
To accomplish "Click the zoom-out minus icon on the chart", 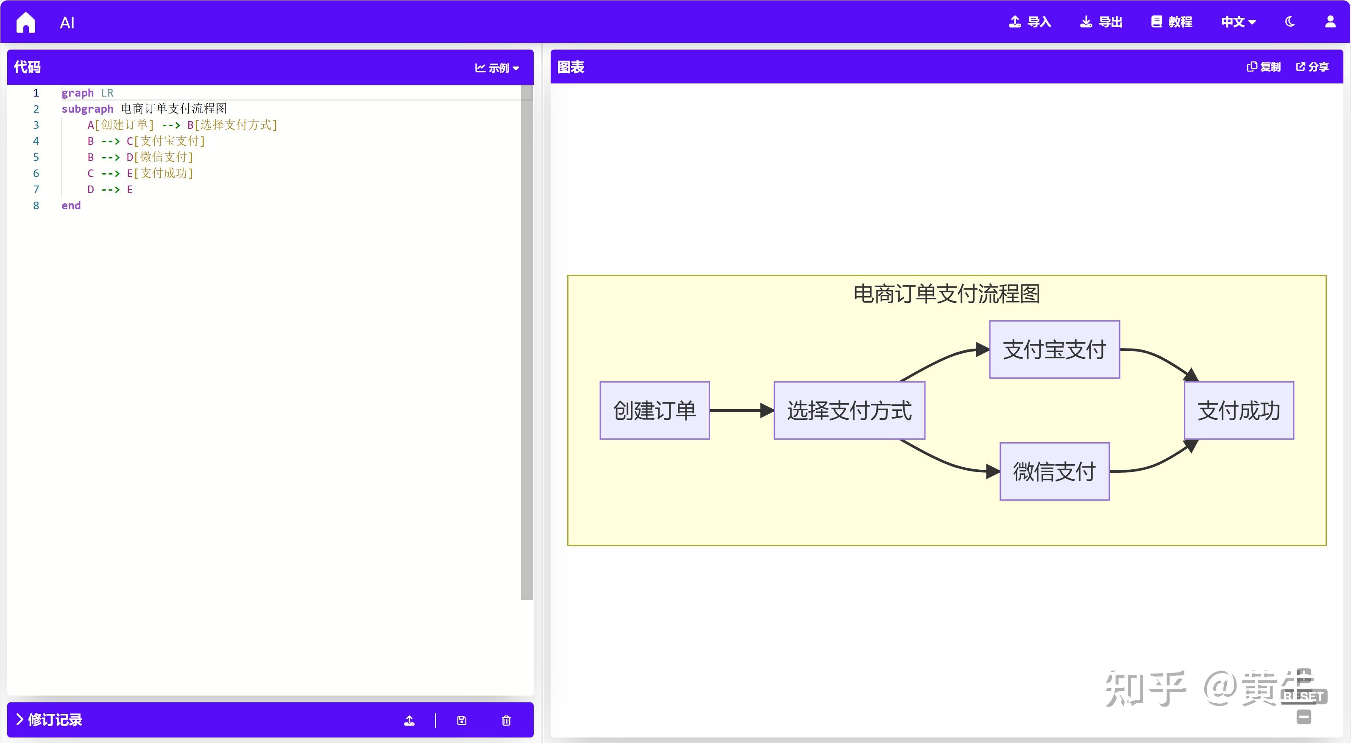I will [1305, 717].
